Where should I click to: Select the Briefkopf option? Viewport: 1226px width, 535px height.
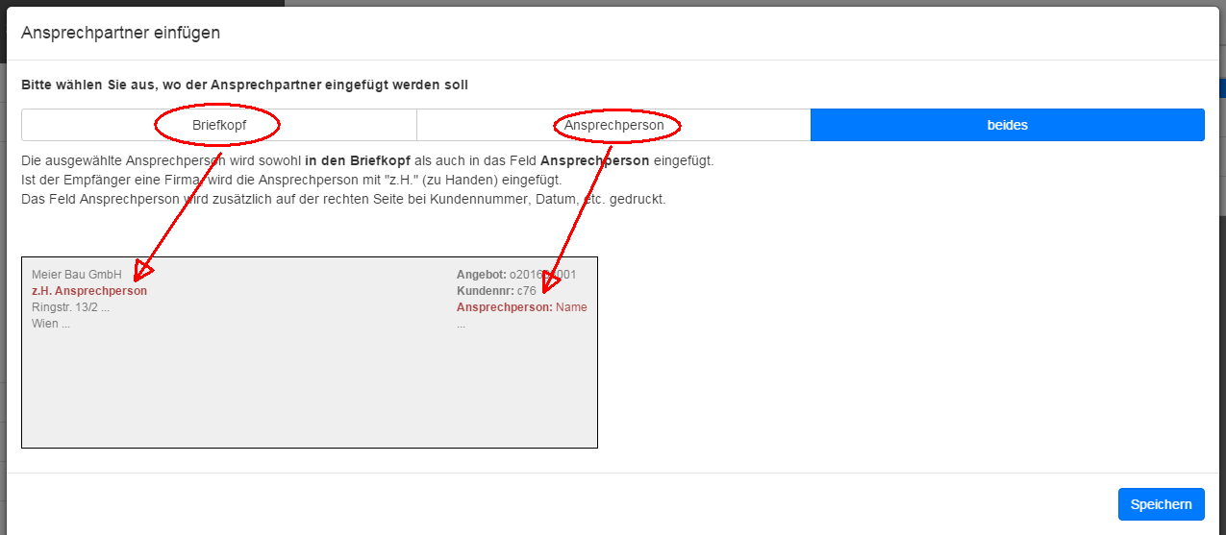coord(218,125)
